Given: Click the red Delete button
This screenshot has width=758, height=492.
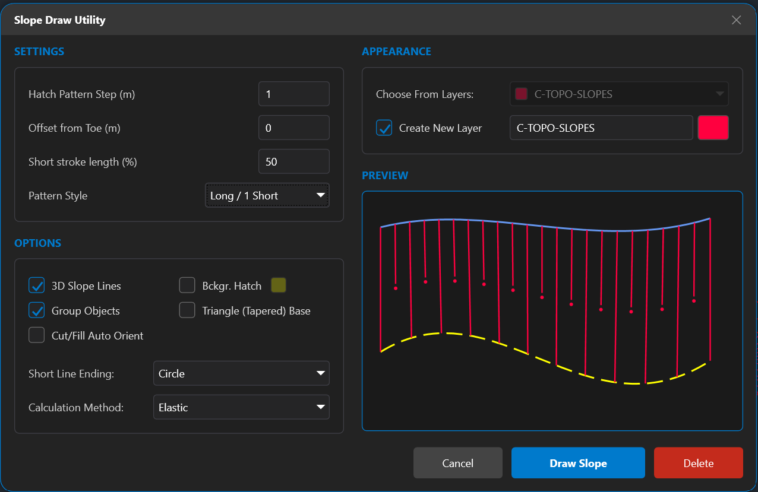Looking at the screenshot, I should (x=699, y=463).
